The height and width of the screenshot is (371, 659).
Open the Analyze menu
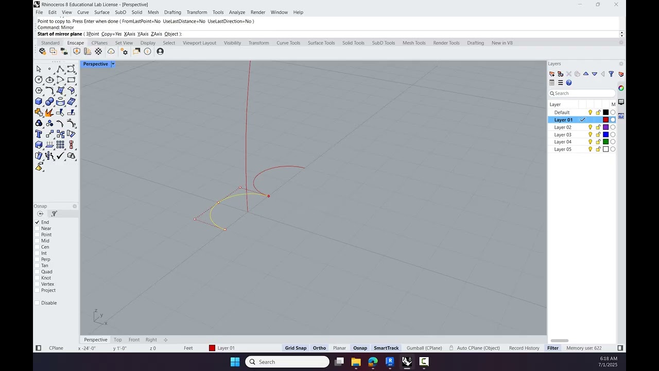tap(237, 12)
